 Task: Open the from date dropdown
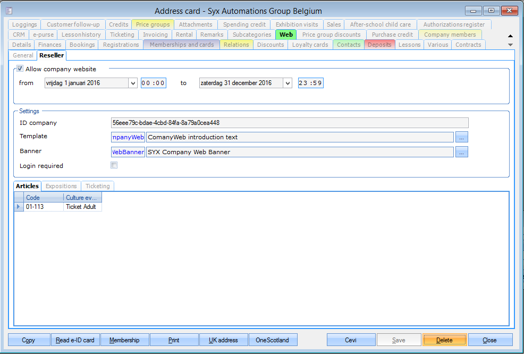point(132,83)
